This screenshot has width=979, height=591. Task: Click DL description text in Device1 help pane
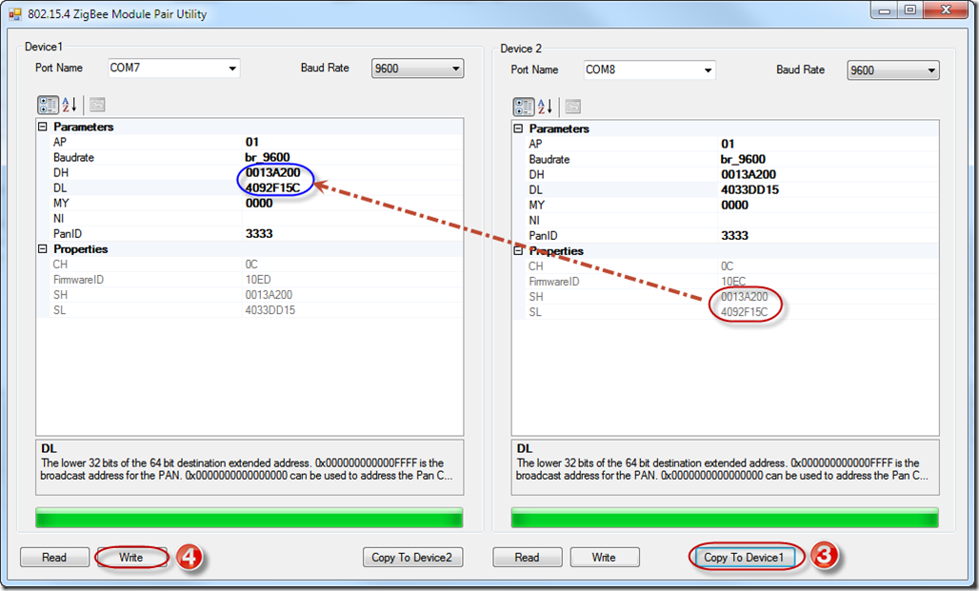pyautogui.click(x=247, y=469)
